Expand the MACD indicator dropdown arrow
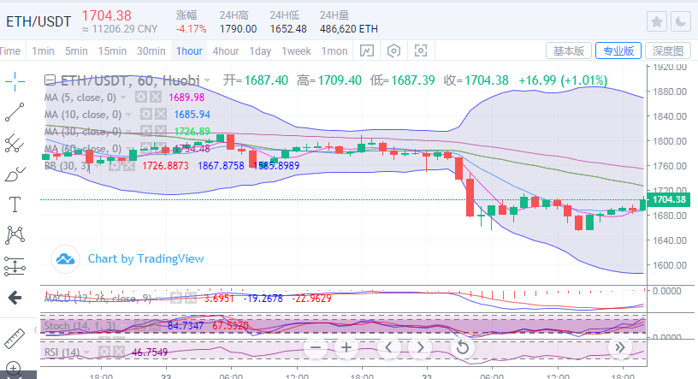698x379 pixels. [159, 299]
